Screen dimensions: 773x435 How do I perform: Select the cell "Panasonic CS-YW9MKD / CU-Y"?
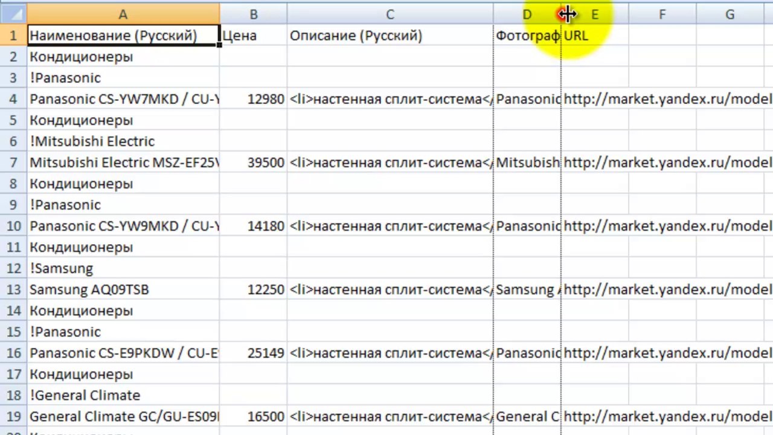[x=123, y=226]
